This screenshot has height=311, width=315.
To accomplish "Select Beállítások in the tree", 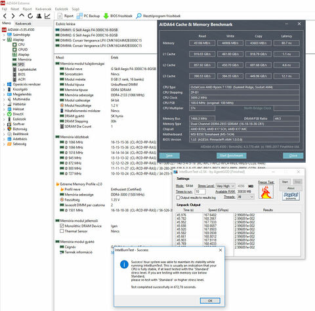I will 18,134.
